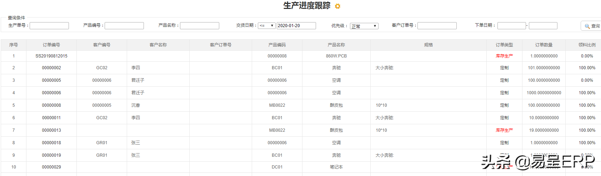Screen dimensions: 601x176
Task: Focus the 产品编号 text box
Action: 124,26
